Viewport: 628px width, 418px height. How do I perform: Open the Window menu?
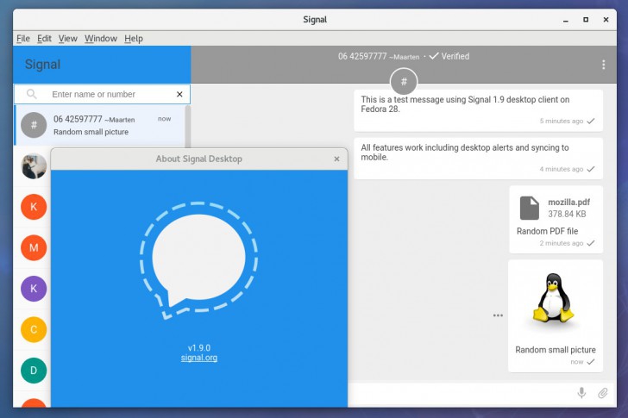[x=101, y=39]
